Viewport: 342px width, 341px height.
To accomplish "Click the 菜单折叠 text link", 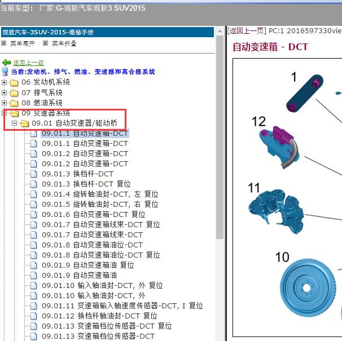I will [x=64, y=43].
